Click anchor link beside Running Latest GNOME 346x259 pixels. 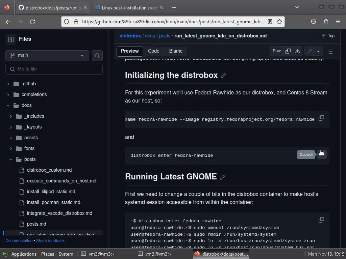click(x=222, y=177)
